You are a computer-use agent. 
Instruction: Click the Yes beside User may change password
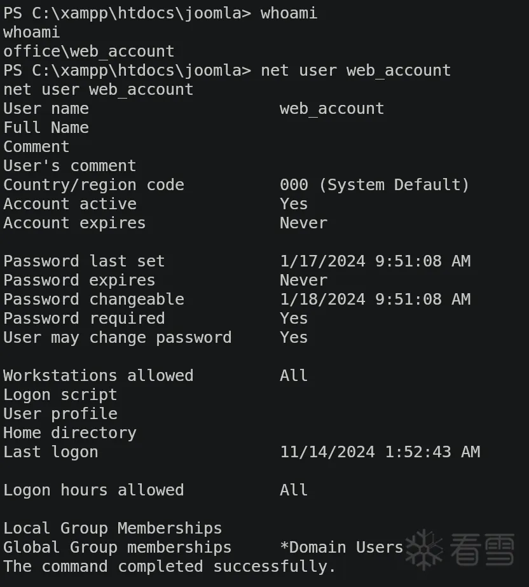point(294,338)
